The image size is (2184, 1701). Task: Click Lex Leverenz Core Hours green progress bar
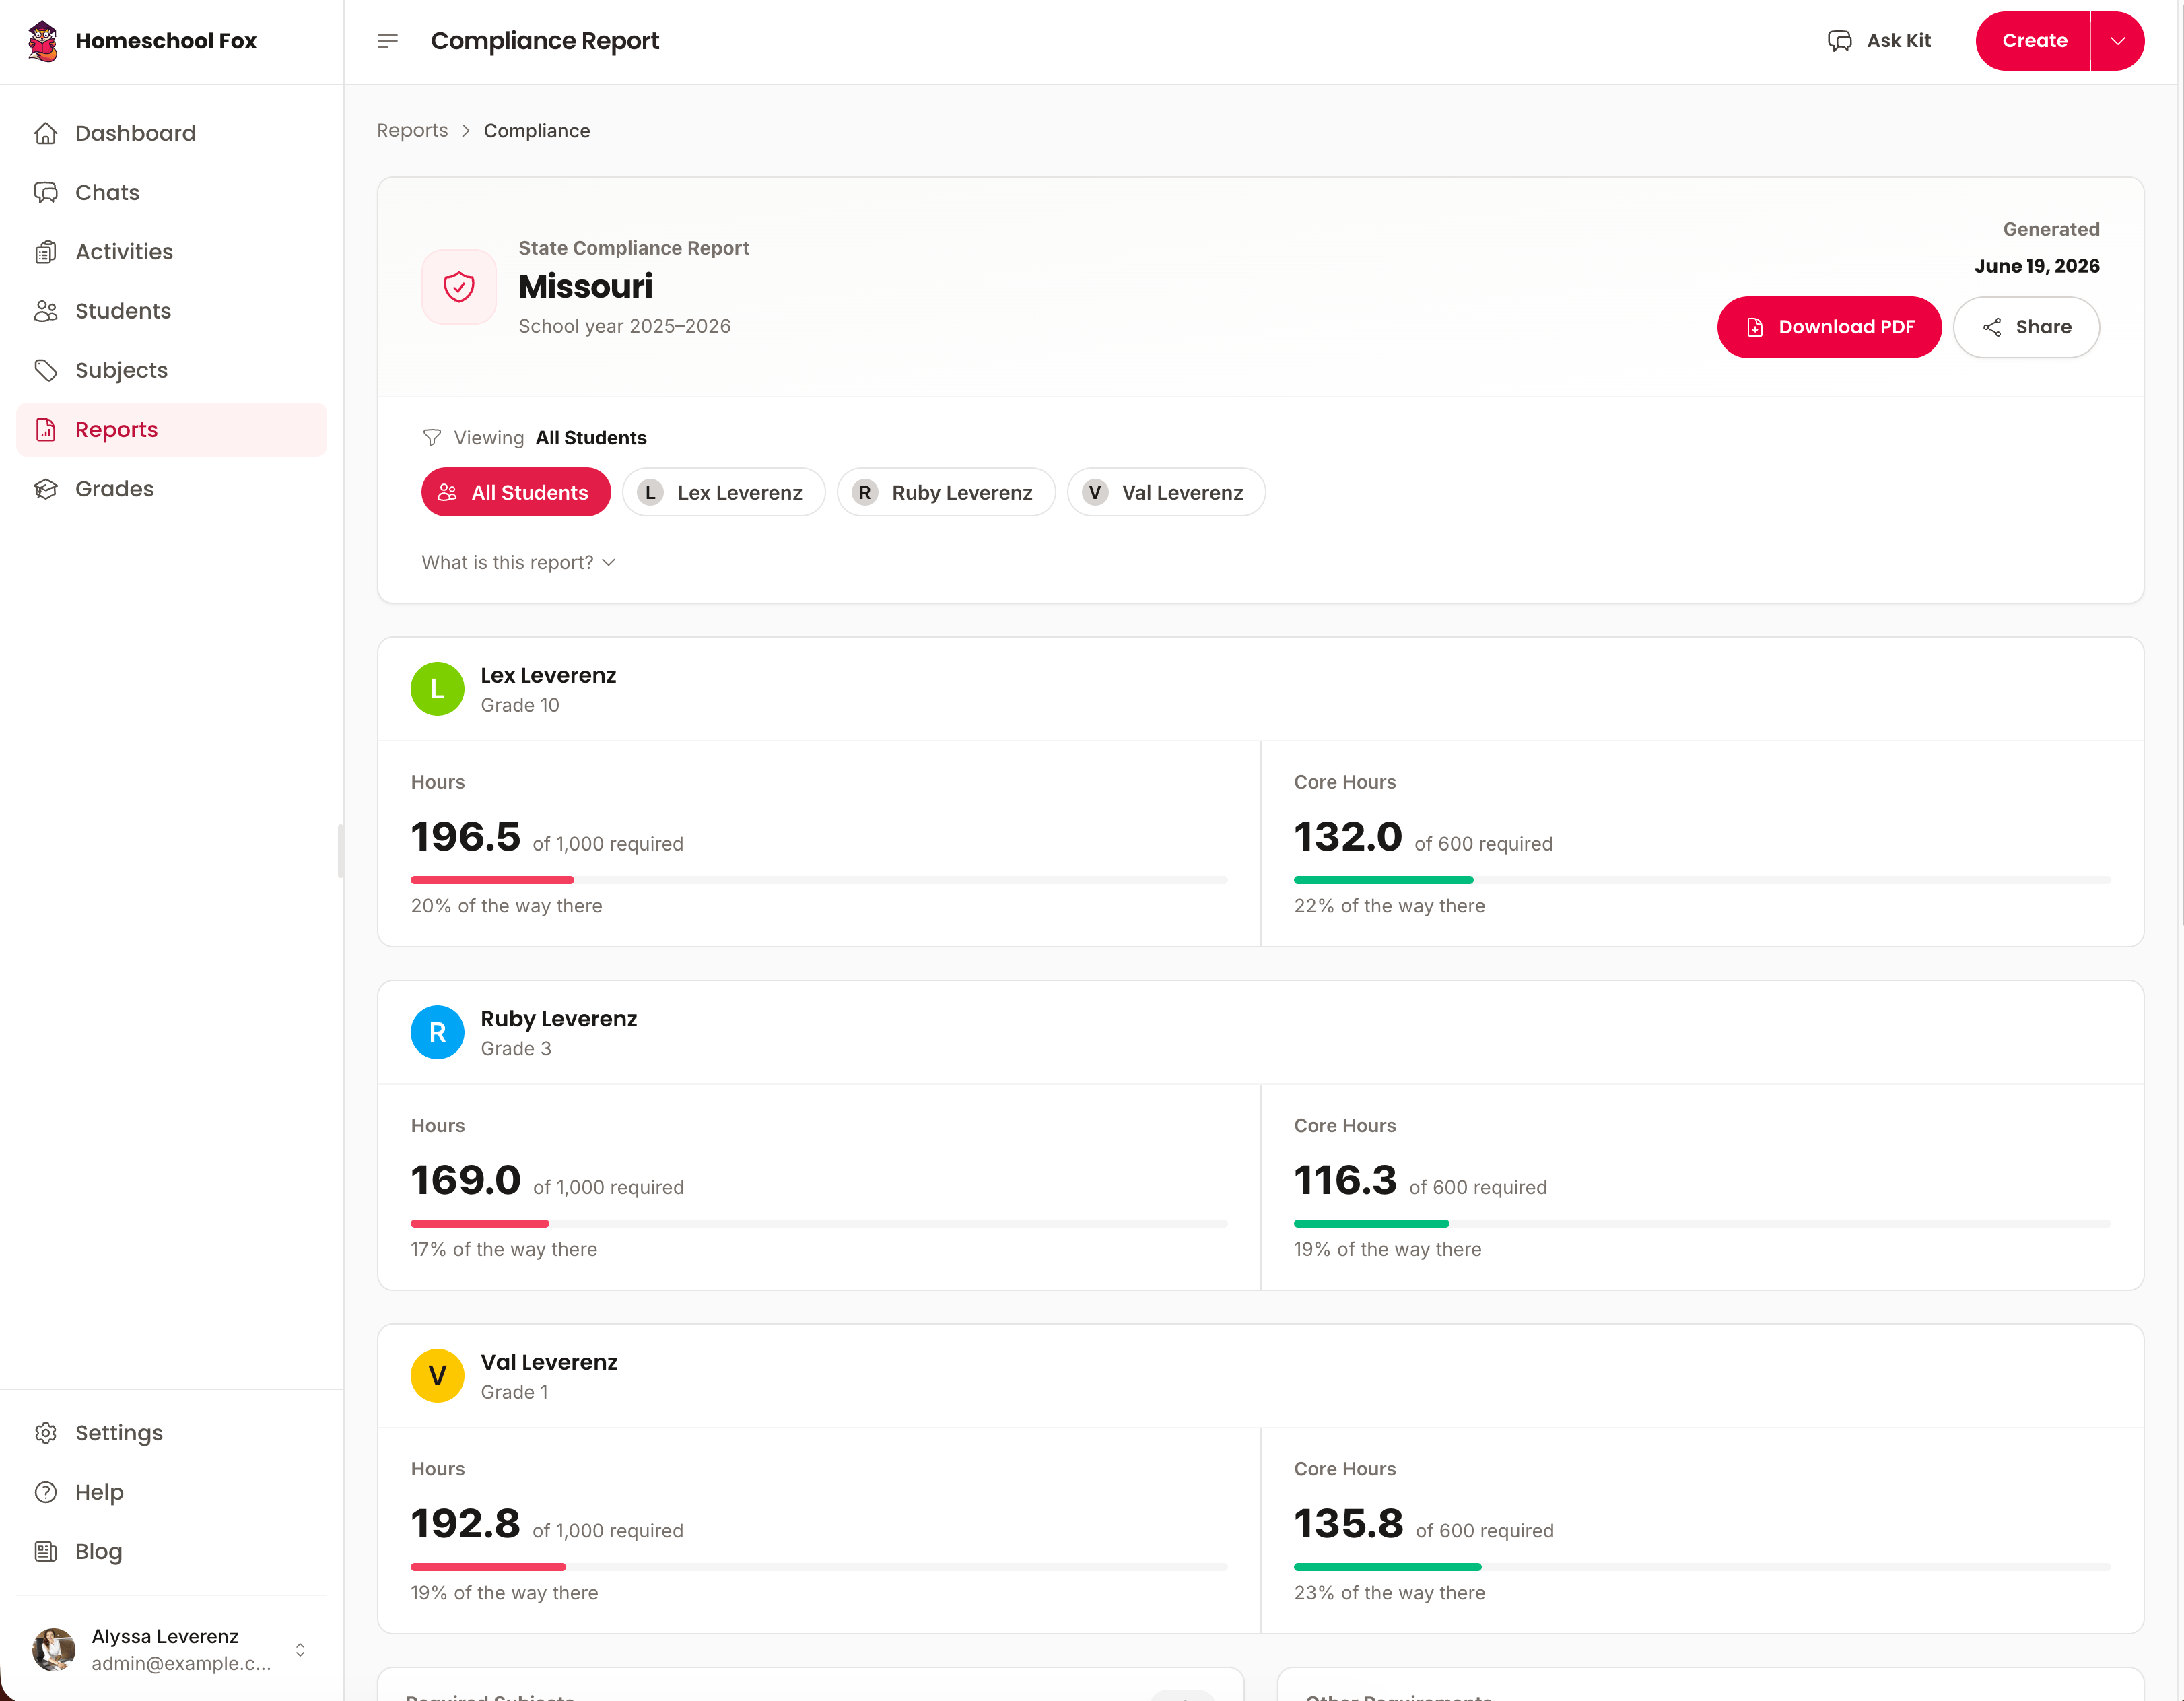1383,880
